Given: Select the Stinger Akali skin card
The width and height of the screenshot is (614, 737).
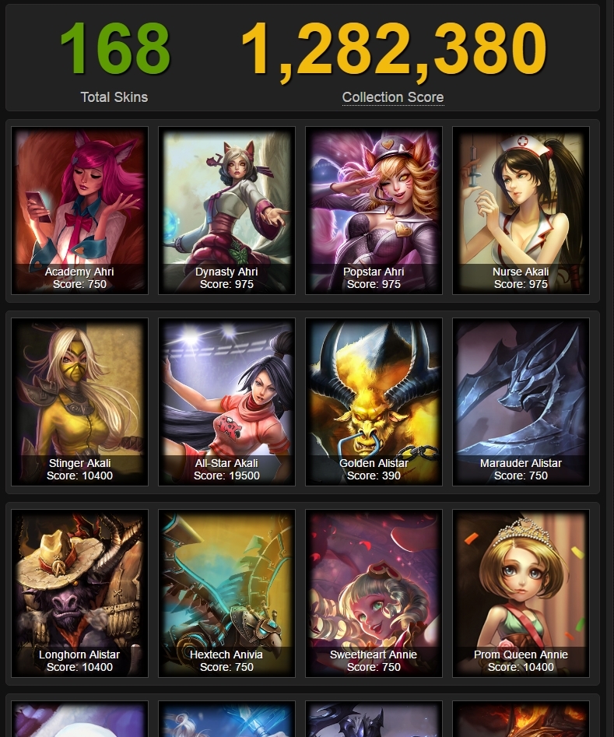Looking at the screenshot, I should click(x=79, y=402).
